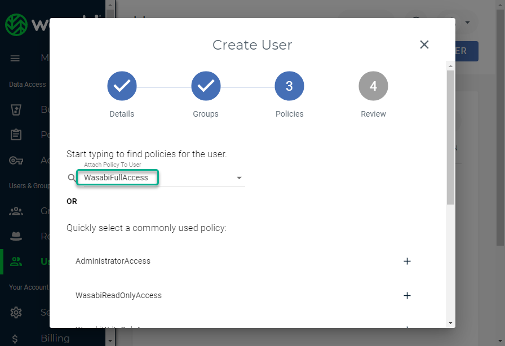The height and width of the screenshot is (346, 505).
Task: Open Users via the green users icon
Action: [x=16, y=261]
